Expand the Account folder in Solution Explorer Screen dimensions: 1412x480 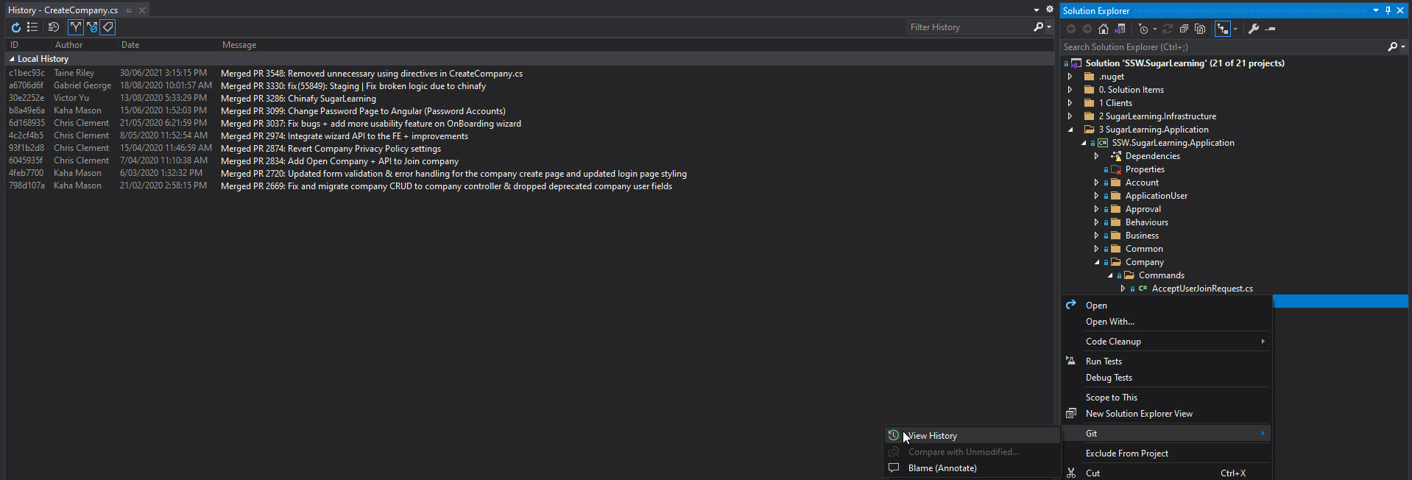[x=1096, y=183]
